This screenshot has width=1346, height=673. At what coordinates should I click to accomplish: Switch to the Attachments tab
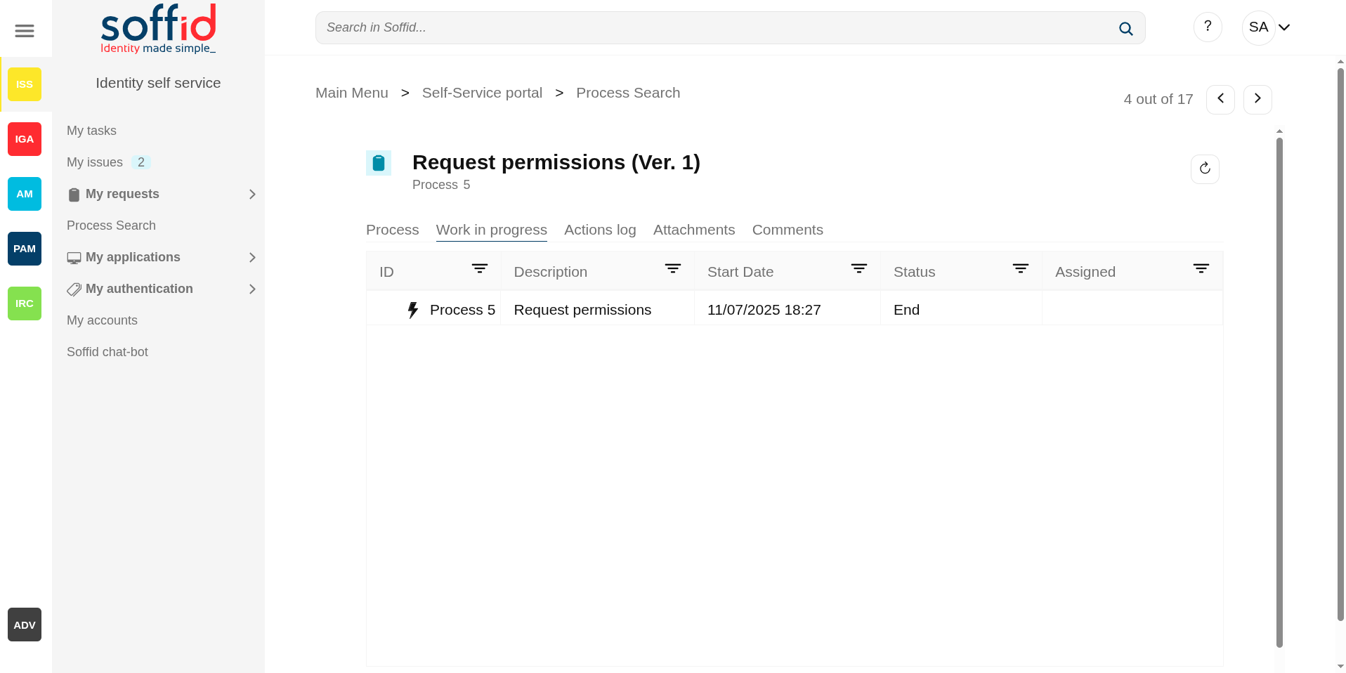694,230
